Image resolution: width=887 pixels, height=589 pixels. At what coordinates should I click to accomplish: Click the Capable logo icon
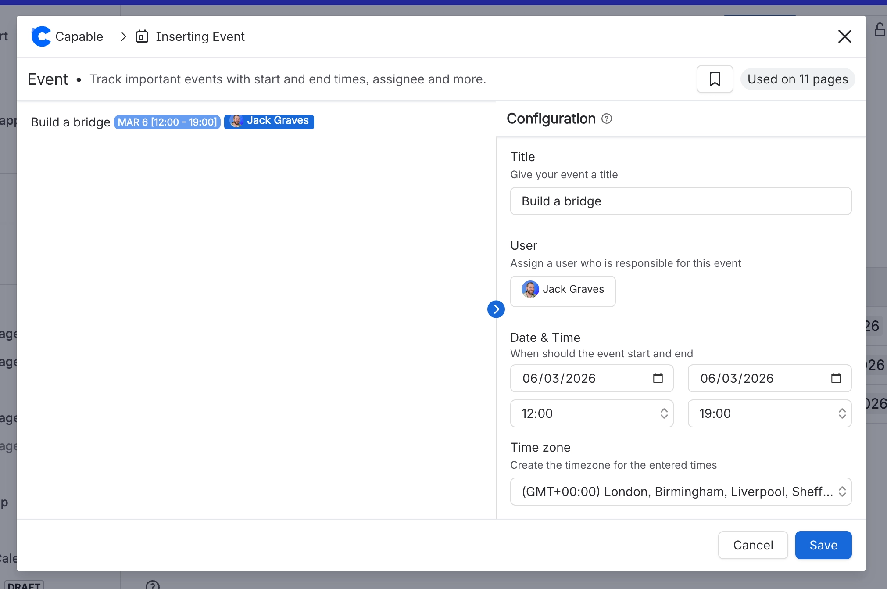coord(41,36)
